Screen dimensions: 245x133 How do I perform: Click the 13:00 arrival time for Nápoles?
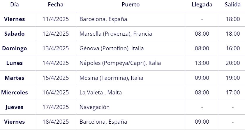202,63
